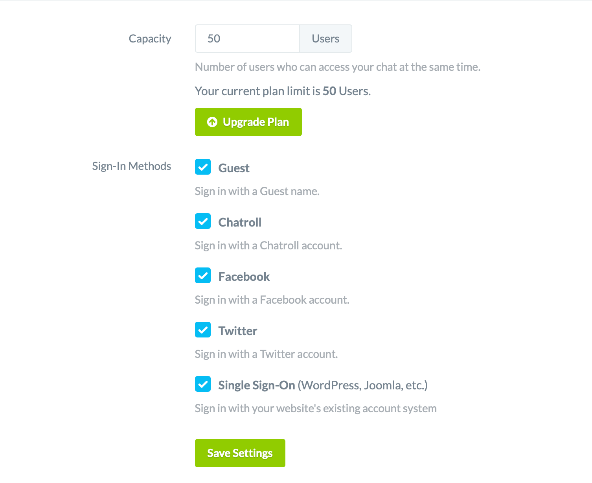Screen dimensions: 592x483
Task: Click the Guest label text
Action: coord(234,168)
